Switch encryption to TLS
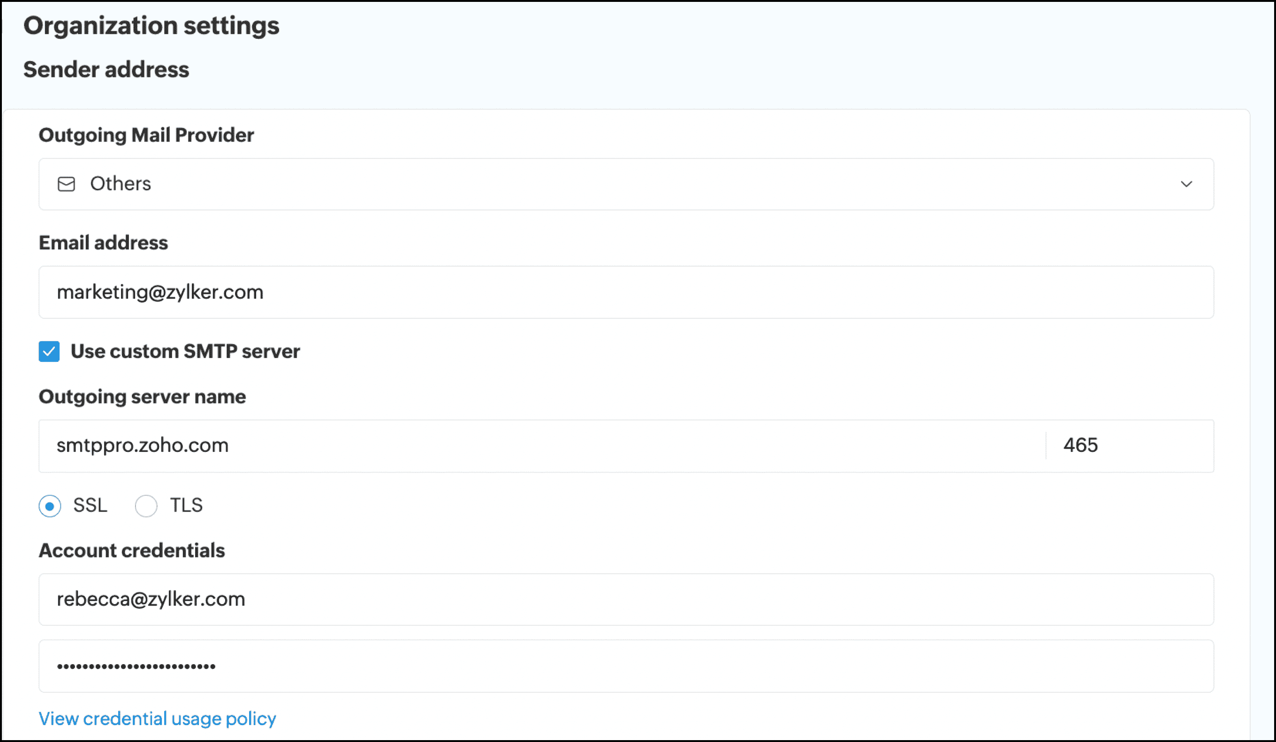Screen dimensions: 1276x742 pyautogui.click(x=146, y=506)
